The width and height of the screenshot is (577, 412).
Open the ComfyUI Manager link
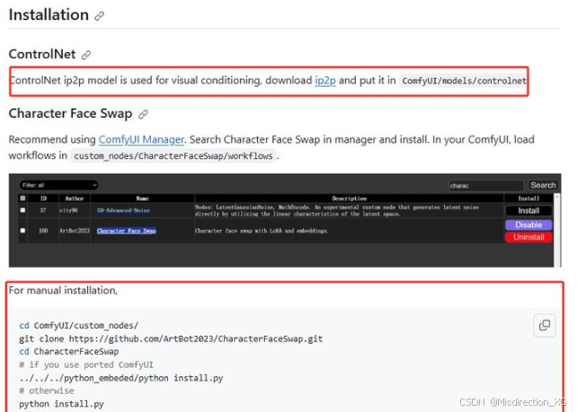(x=141, y=140)
